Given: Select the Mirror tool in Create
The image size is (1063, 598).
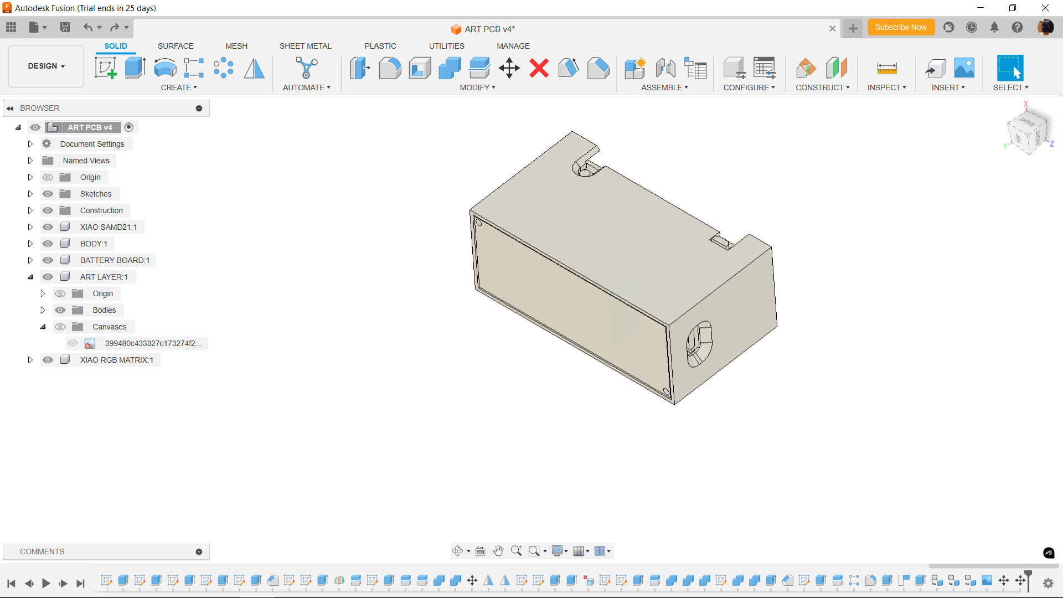Looking at the screenshot, I should pyautogui.click(x=254, y=68).
